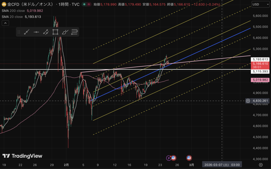Toggle the red approximate-data indicator
Image resolution: width=271 pixels, height=169 pixels.
89,4
